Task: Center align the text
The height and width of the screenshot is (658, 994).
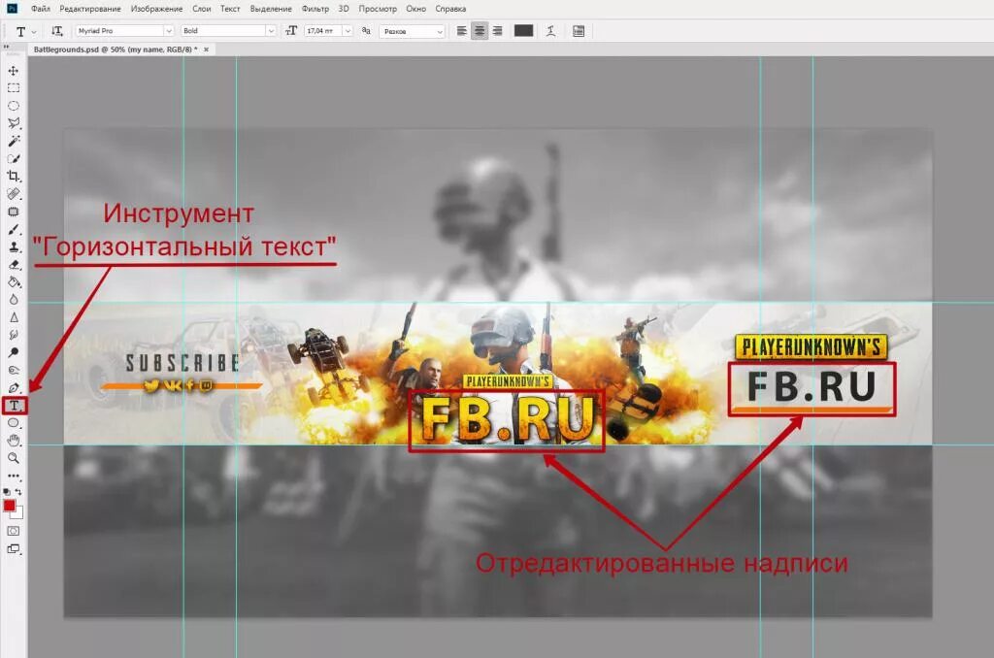Action: [480, 30]
